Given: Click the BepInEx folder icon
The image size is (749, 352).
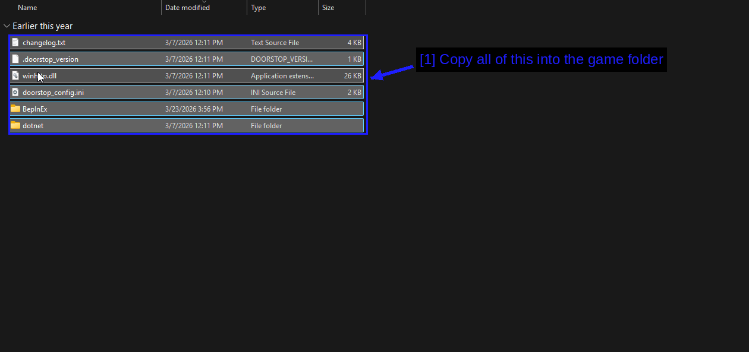Looking at the screenshot, I should pyautogui.click(x=15, y=109).
